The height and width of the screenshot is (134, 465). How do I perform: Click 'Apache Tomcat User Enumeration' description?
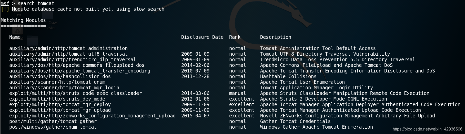click(302, 82)
